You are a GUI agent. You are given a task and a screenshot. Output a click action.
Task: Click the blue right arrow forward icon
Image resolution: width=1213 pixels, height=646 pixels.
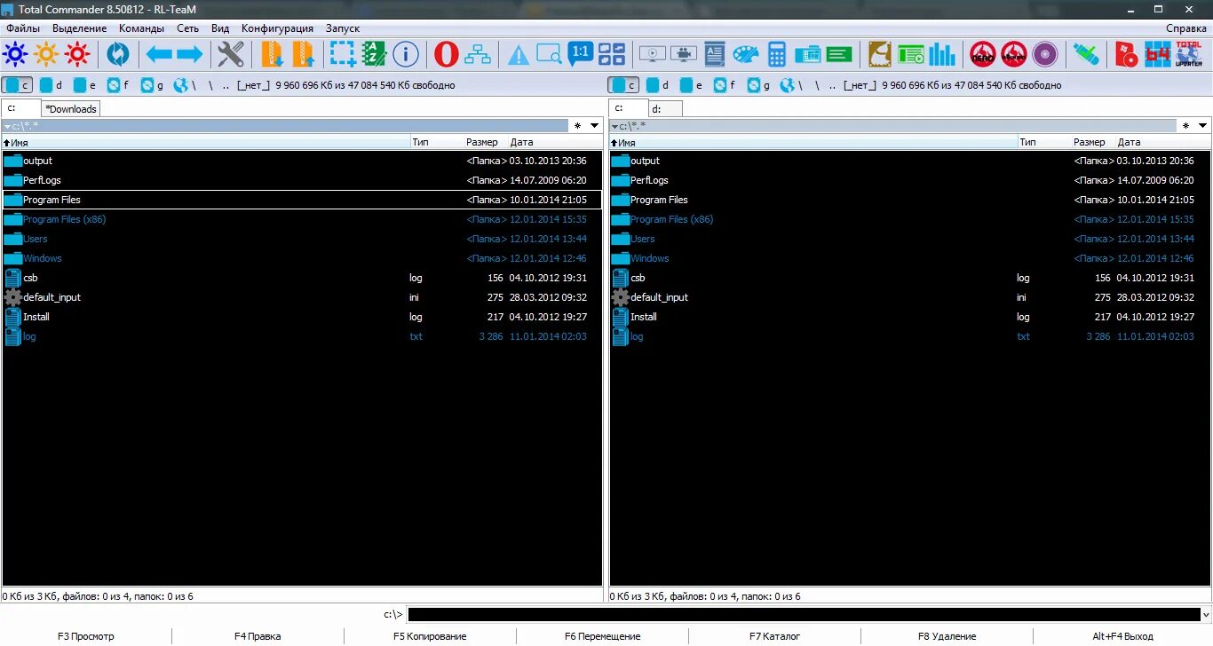click(x=190, y=55)
